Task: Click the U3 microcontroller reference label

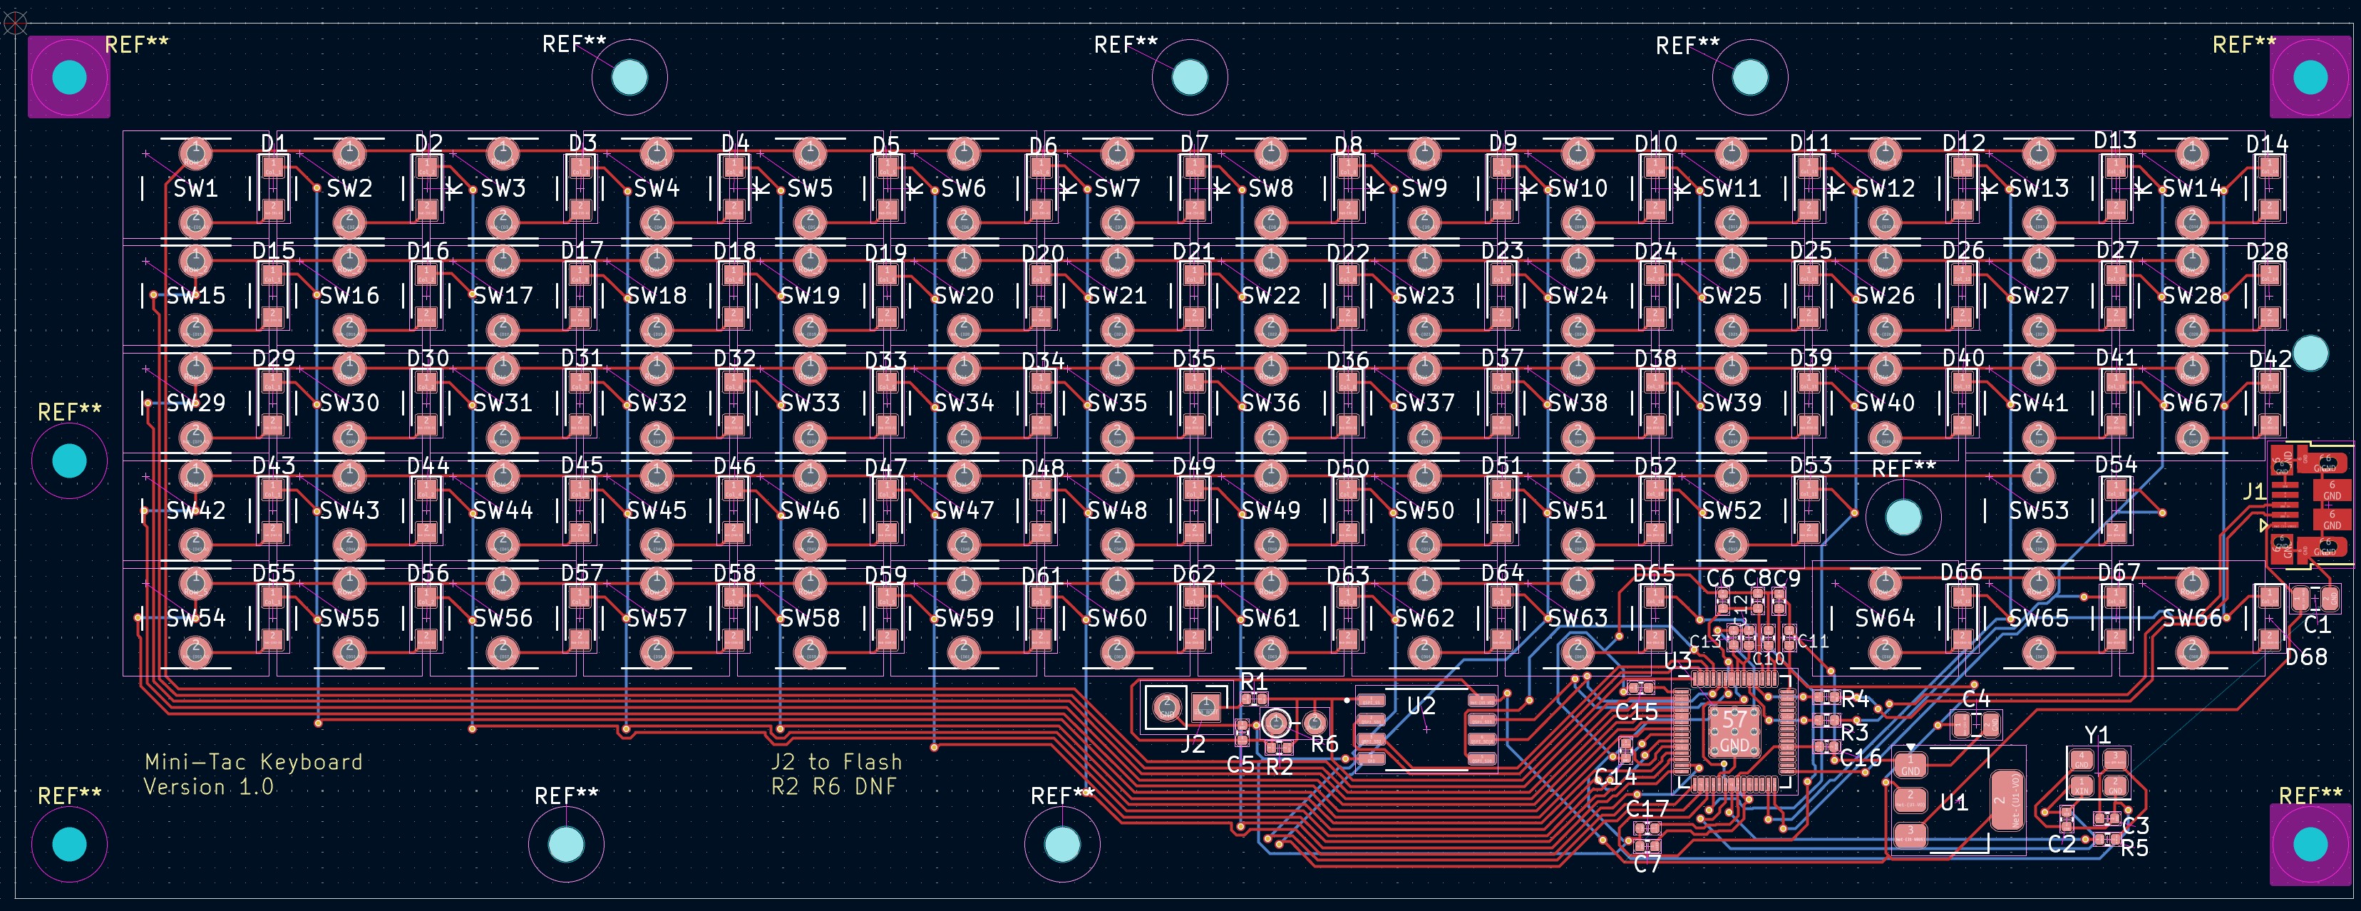Action: tap(1678, 661)
